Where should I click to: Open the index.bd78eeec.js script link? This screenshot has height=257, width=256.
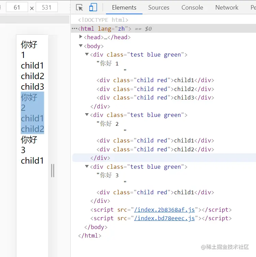164,218
